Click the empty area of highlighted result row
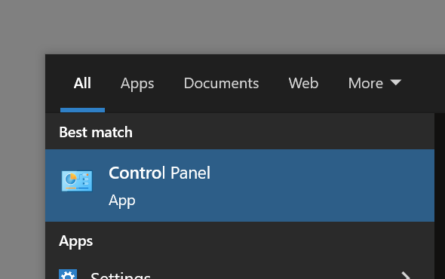445x279 pixels. point(321,185)
